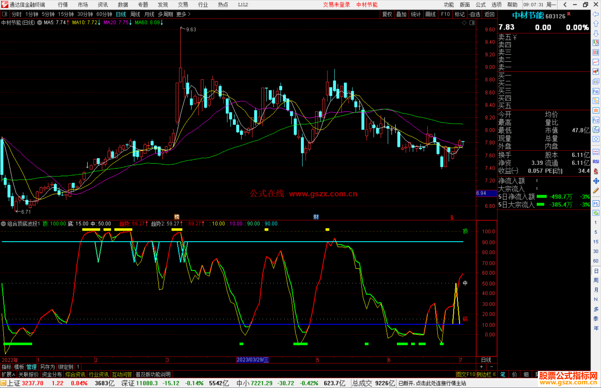Click the orange document info icon

596,110
